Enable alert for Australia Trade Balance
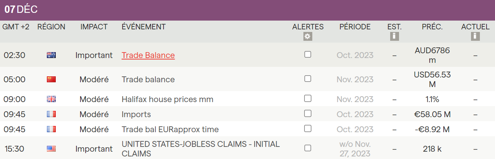The width and height of the screenshot is (495, 159). [307, 54]
